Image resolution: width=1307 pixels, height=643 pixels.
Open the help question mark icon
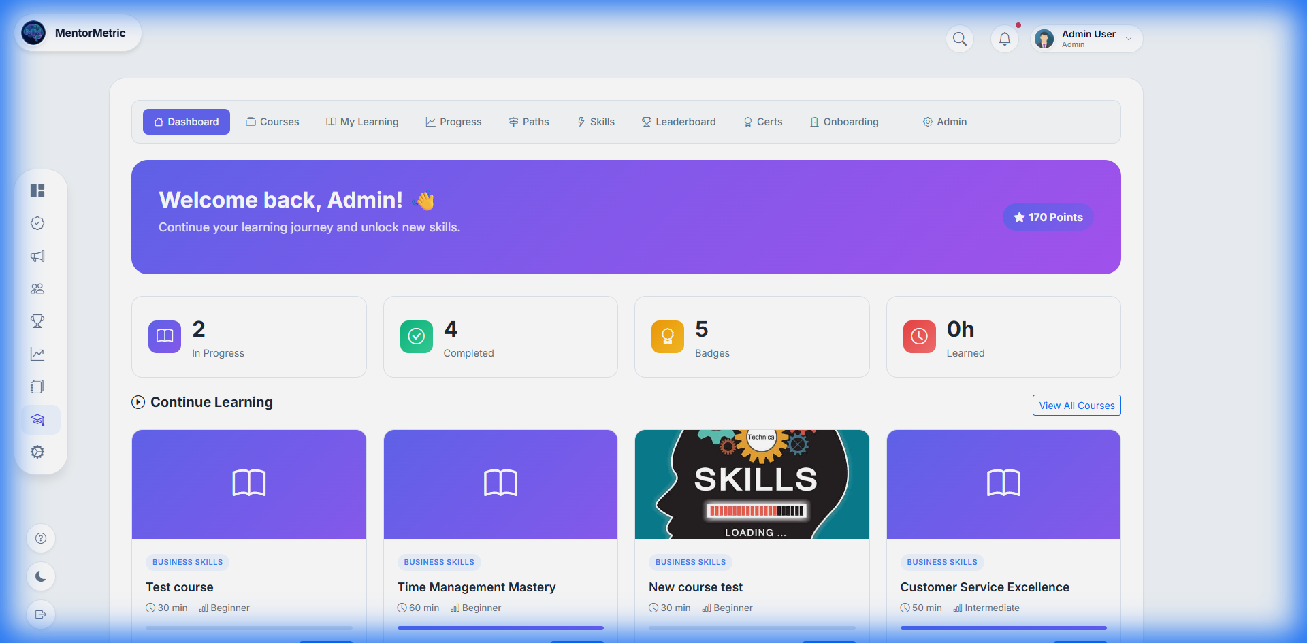(41, 538)
